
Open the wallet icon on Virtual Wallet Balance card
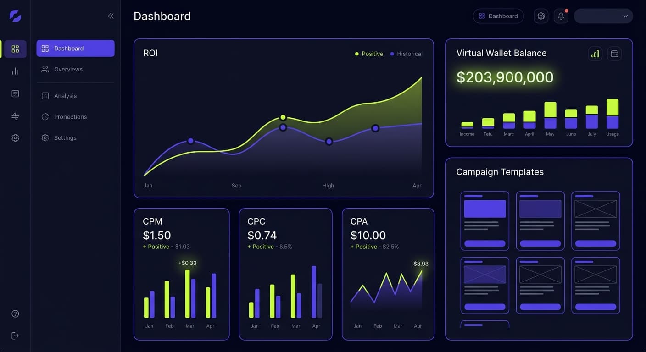(x=614, y=54)
